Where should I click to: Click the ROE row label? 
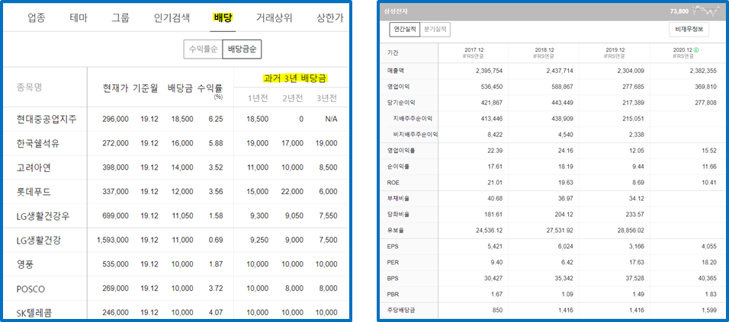coord(393,183)
